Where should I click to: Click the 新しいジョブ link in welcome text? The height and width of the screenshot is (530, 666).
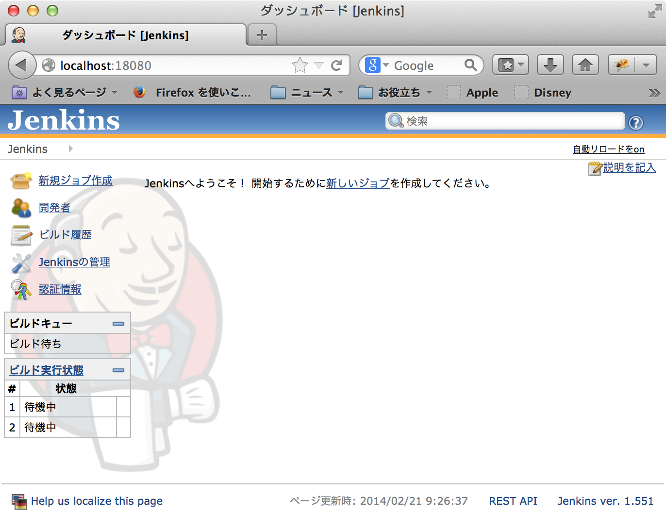[358, 183]
